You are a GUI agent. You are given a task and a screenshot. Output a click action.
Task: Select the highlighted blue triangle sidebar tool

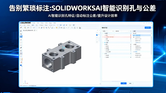pyautogui.click(x=21, y=37)
